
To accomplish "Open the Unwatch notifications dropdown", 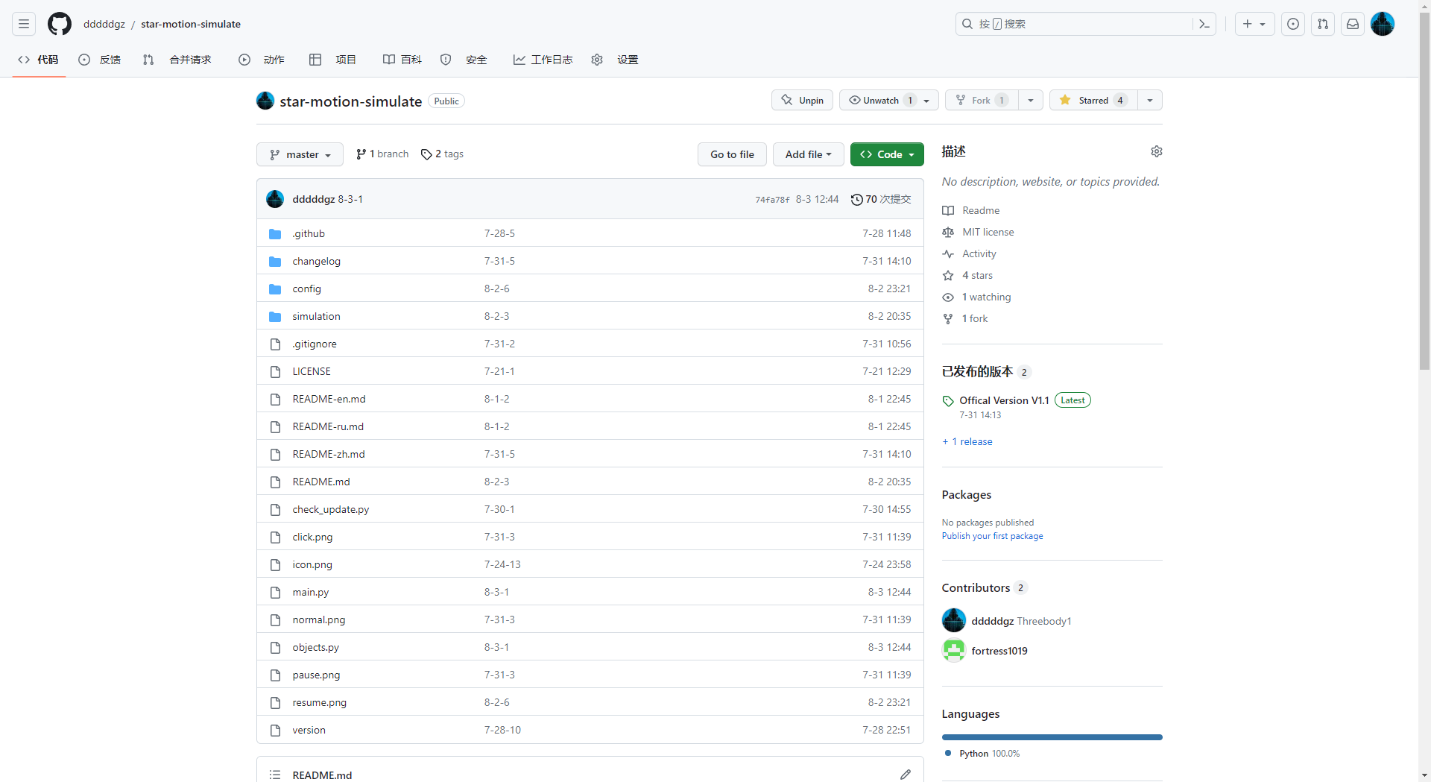I will [889, 100].
